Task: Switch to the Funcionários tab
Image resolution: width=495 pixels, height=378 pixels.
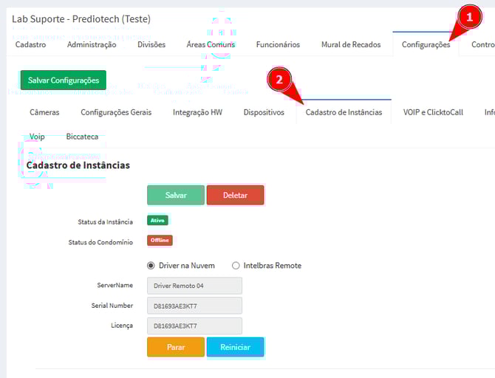Action: point(278,44)
